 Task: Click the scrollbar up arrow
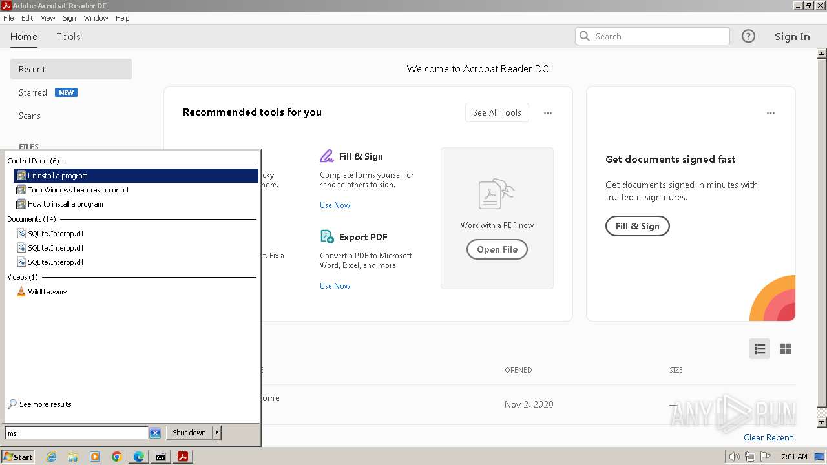[822, 54]
